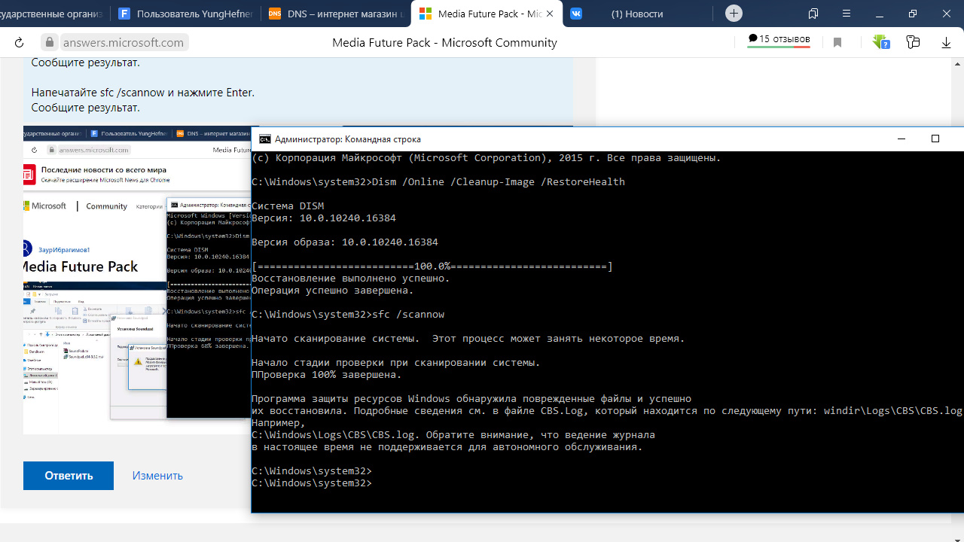964x542 pixels.
Task: Click the sfc /scannow command line
Action: pos(348,315)
